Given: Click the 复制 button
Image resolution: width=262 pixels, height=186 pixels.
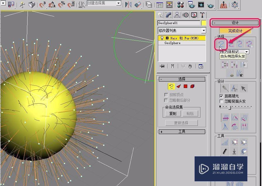Looking at the screenshot, I should pyautogui.click(x=173, y=114).
